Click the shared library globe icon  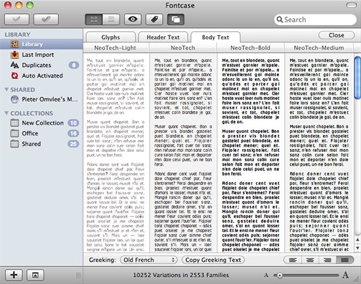click(14, 99)
